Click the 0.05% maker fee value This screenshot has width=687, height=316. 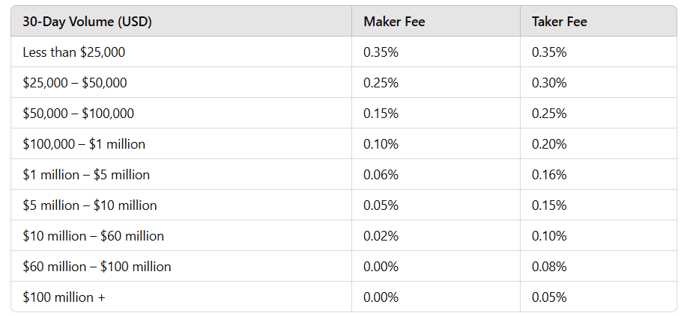point(381,205)
